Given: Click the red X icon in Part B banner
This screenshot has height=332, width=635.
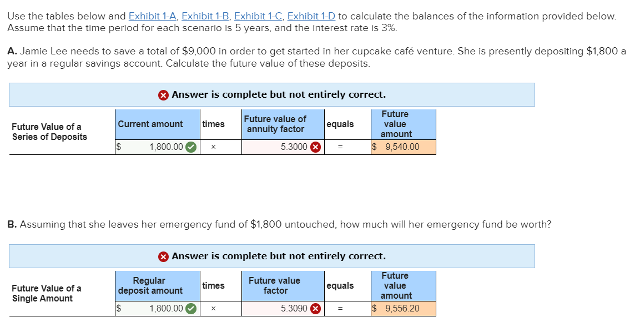Looking at the screenshot, I should click(x=163, y=256).
